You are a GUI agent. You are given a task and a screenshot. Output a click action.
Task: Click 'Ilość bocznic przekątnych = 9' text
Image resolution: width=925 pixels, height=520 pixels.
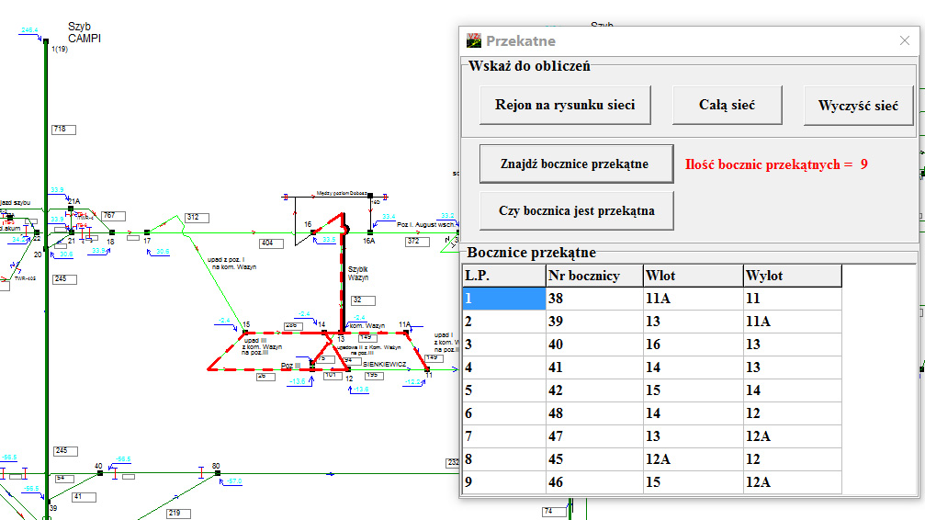pos(776,164)
